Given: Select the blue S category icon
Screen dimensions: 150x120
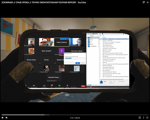Looking at the screenshot, I should pos(88,42).
